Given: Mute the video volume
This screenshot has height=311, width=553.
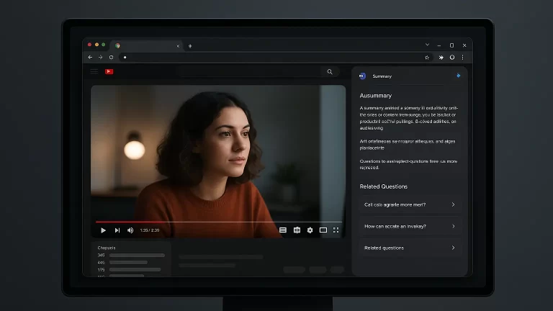Looking at the screenshot, I should point(130,230).
